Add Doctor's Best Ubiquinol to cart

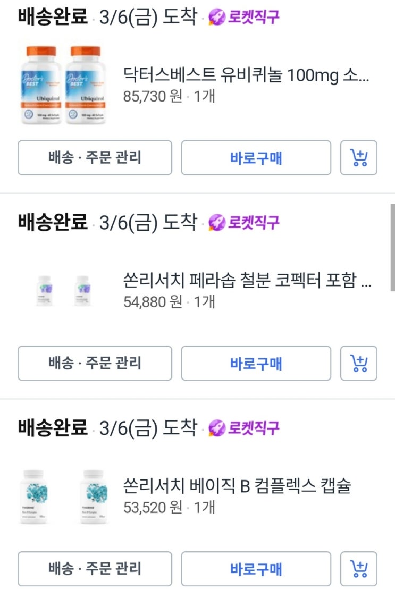click(359, 158)
